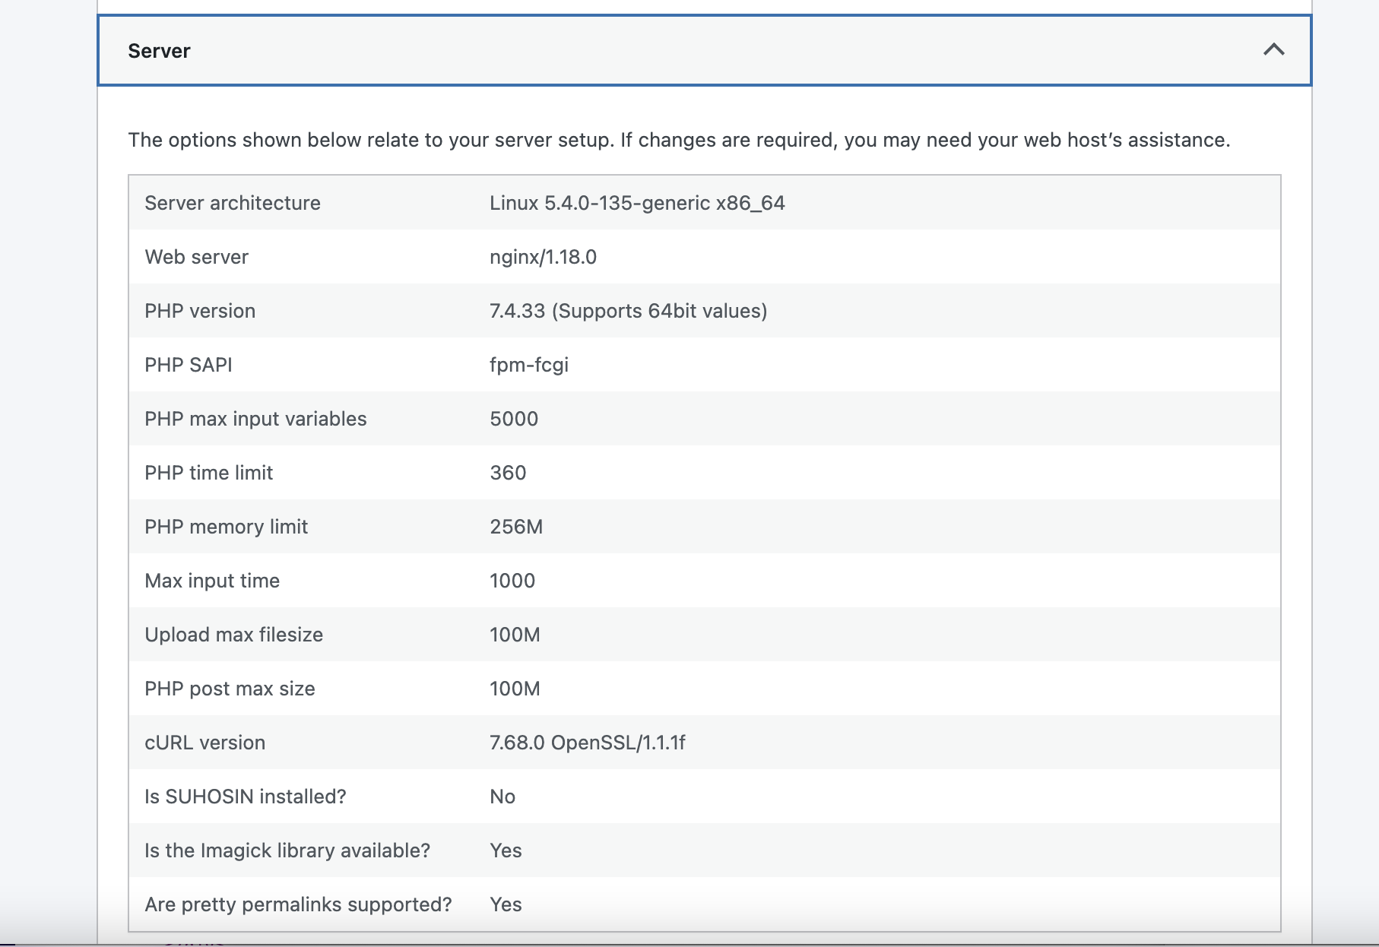This screenshot has height=947, width=1379.
Task: Click the 5000 value
Action: click(514, 419)
